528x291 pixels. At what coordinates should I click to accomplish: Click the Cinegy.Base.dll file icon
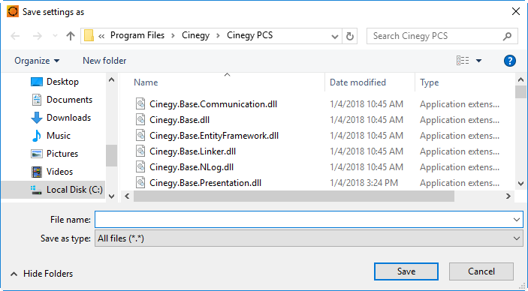pyautogui.click(x=140, y=120)
